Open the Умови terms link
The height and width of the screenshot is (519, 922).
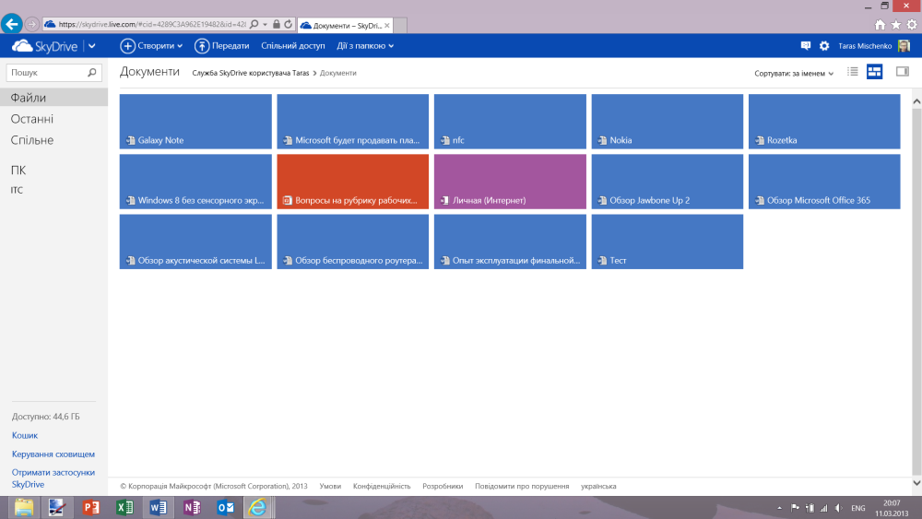[x=330, y=486]
